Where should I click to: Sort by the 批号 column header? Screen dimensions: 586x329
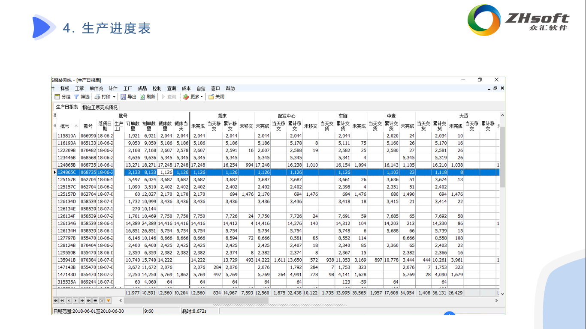[68, 126]
